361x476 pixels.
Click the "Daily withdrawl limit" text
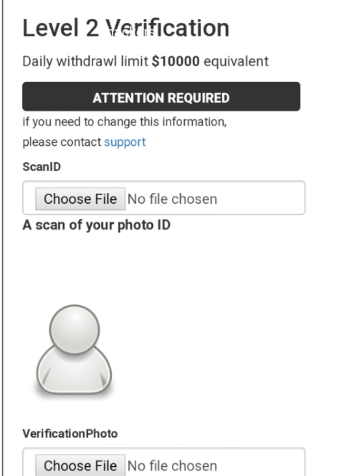click(86, 61)
